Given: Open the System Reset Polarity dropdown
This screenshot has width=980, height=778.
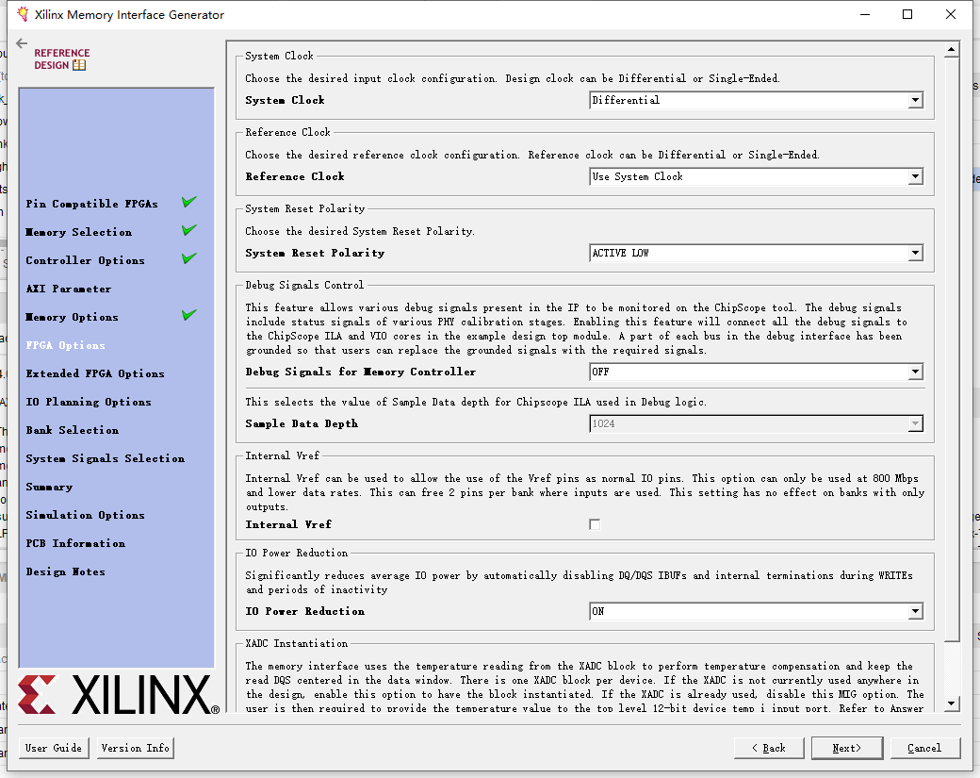Looking at the screenshot, I should click(757, 253).
